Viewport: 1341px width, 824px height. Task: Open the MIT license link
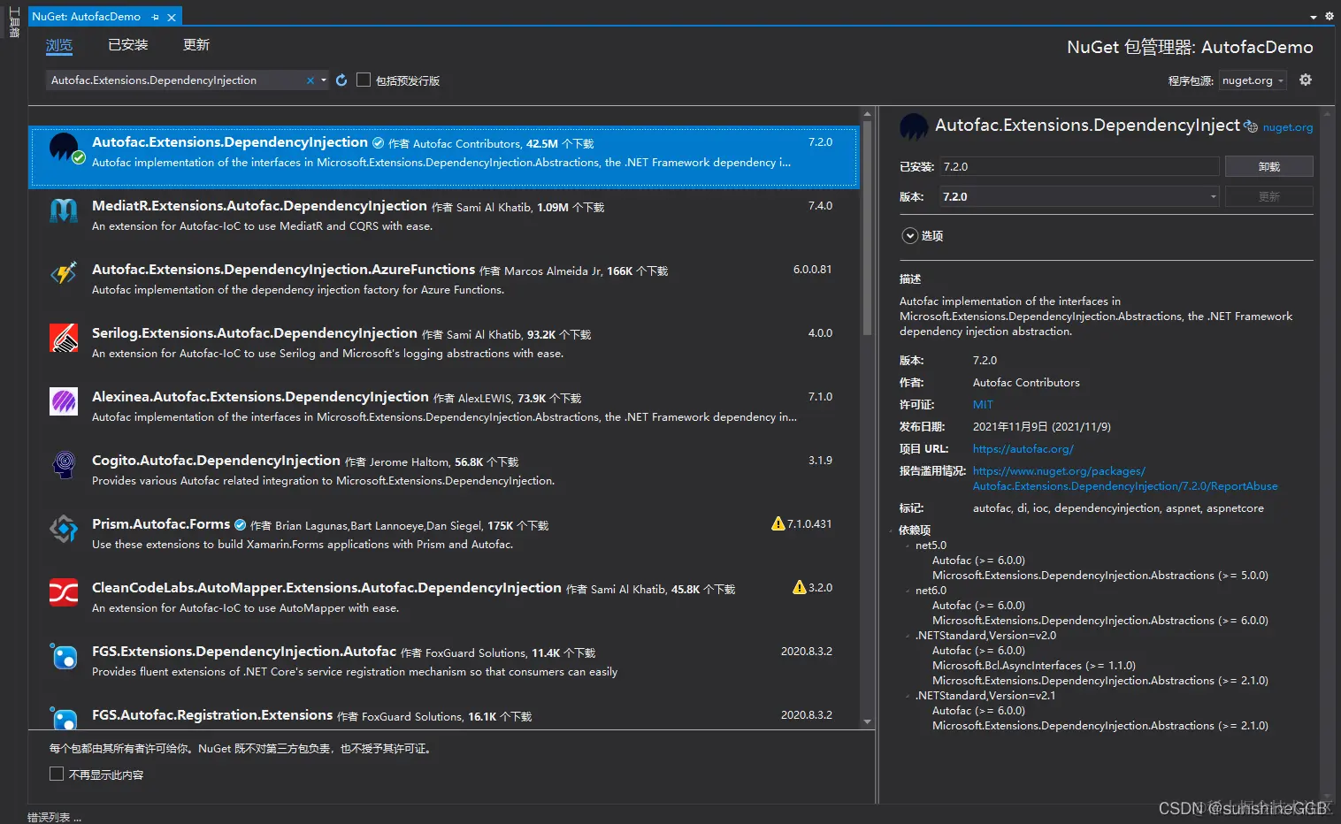tap(983, 404)
